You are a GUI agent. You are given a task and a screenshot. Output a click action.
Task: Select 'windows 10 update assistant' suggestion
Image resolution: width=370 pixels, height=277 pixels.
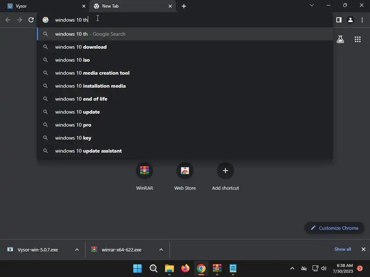click(x=185, y=150)
